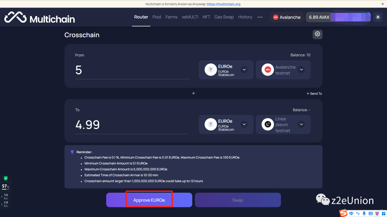Expand the Avalanche testnet chain dropdown

301,70
